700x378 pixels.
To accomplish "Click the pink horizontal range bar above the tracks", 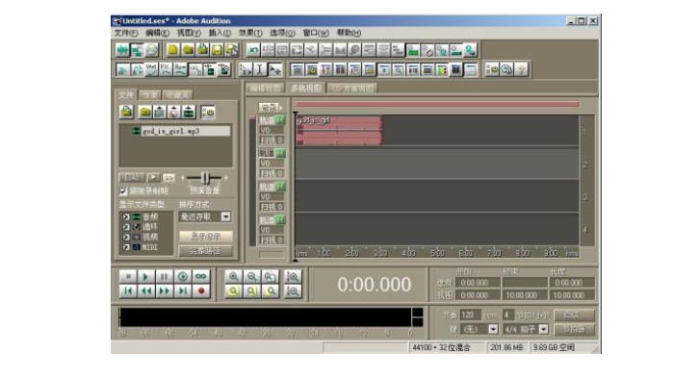I will 436,104.
